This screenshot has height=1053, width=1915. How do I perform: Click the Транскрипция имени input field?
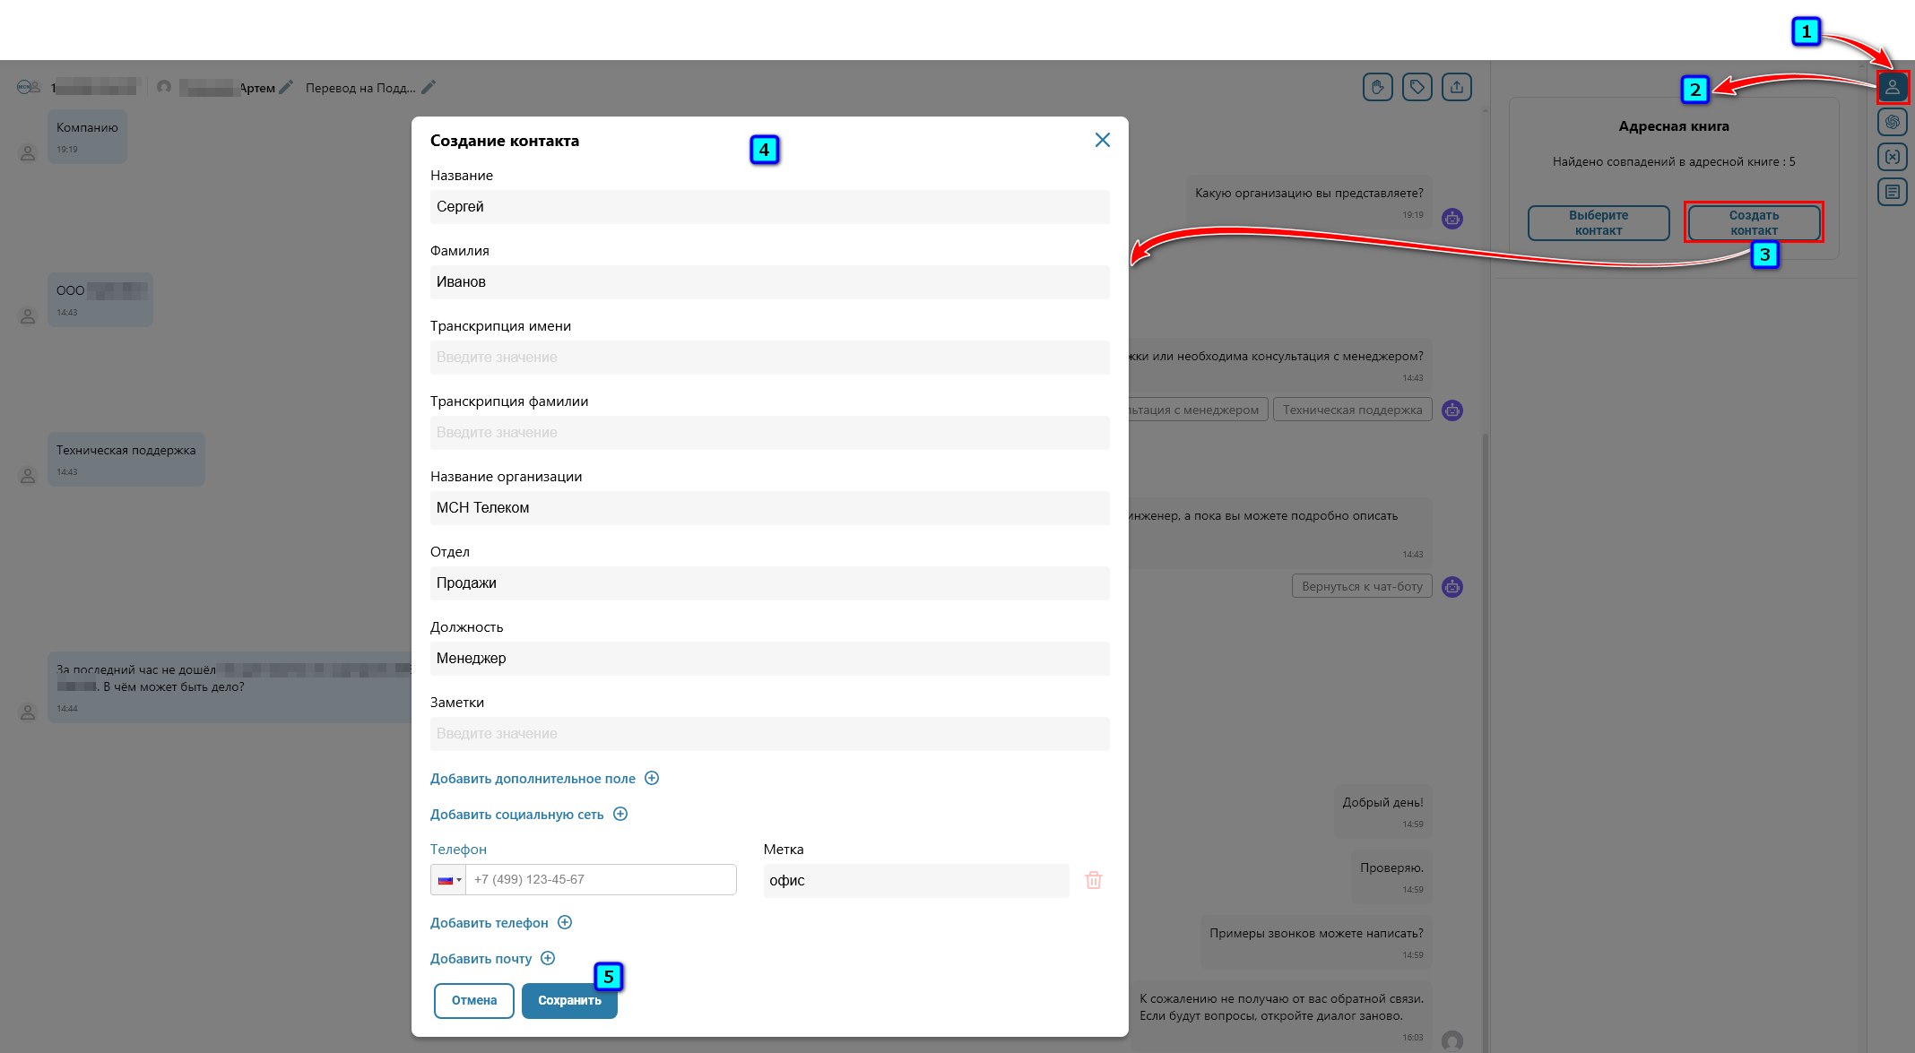(x=769, y=358)
